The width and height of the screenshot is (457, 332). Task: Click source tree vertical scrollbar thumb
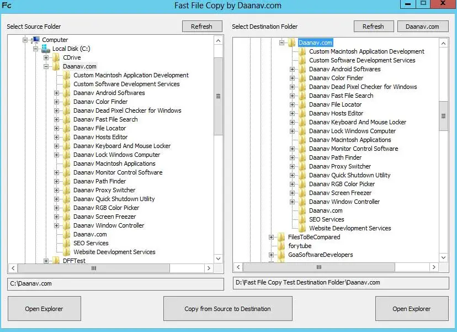tap(219, 96)
